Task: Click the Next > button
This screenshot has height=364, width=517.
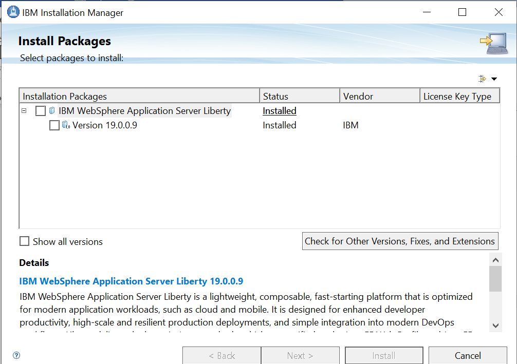Action: click(300, 355)
